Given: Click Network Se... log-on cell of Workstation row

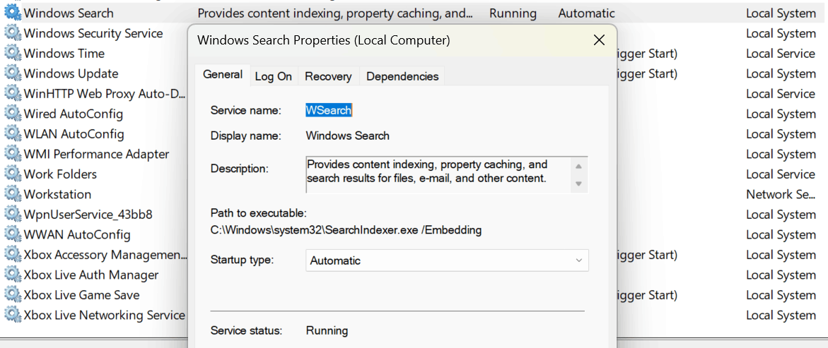Looking at the screenshot, I should coord(781,194).
